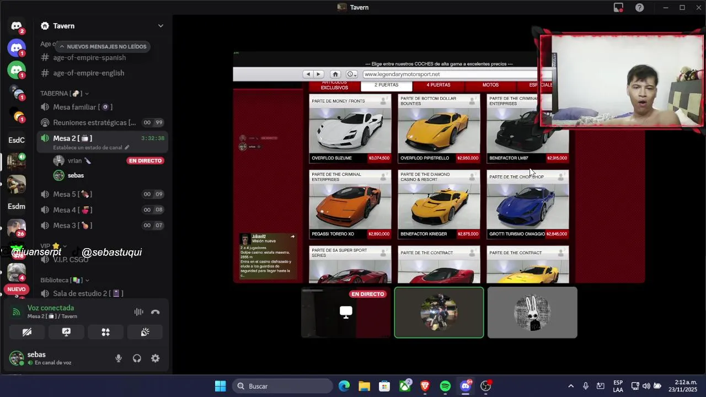706x397 pixels.
Task: Open server icon with 26 notifications badge
Action: click(17, 228)
